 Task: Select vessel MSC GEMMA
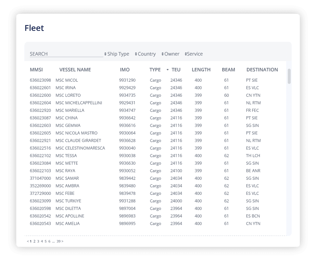pyautogui.click(x=68, y=125)
